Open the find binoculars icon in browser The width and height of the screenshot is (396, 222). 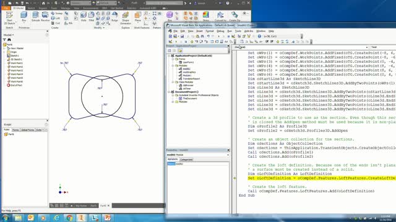pos(9,39)
